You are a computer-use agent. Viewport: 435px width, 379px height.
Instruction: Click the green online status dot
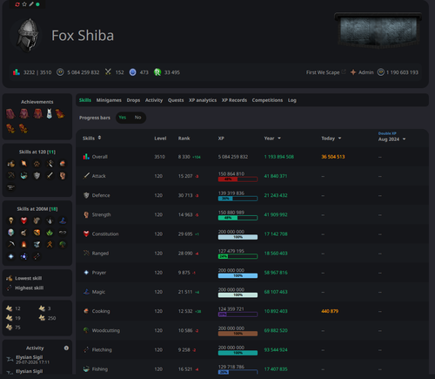[37, 4]
